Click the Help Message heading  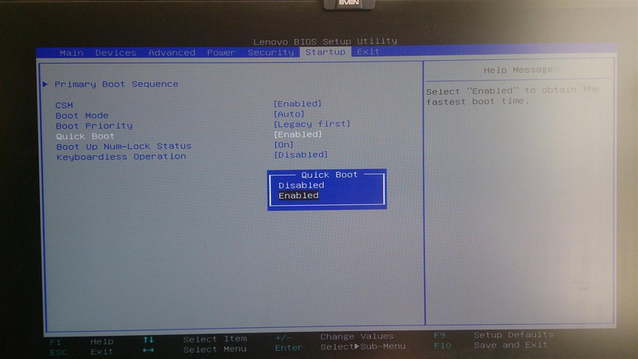click(518, 70)
